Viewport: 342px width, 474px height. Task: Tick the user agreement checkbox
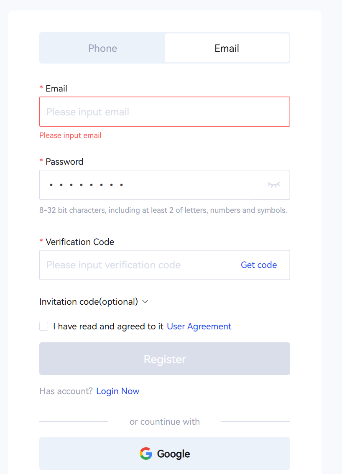tap(44, 326)
